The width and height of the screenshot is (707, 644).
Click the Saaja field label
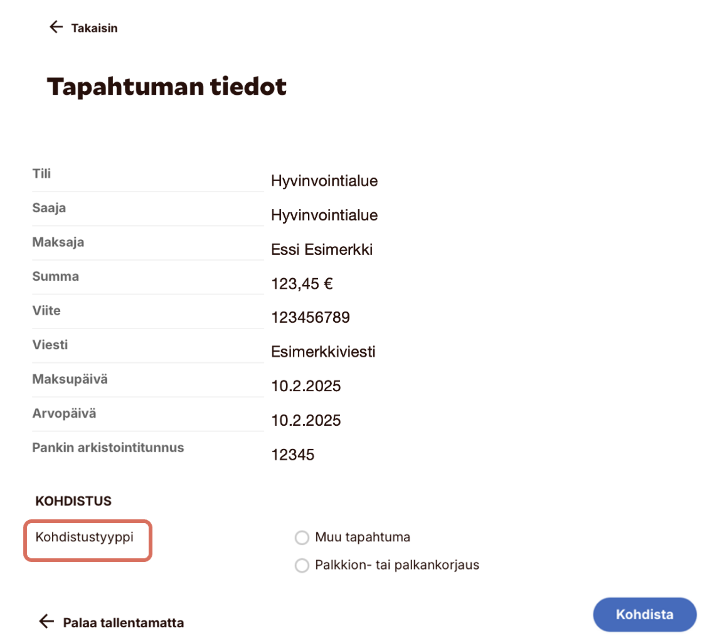coord(49,208)
